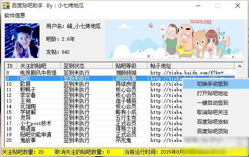Open the 软件信息 menu

(x=15, y=15)
